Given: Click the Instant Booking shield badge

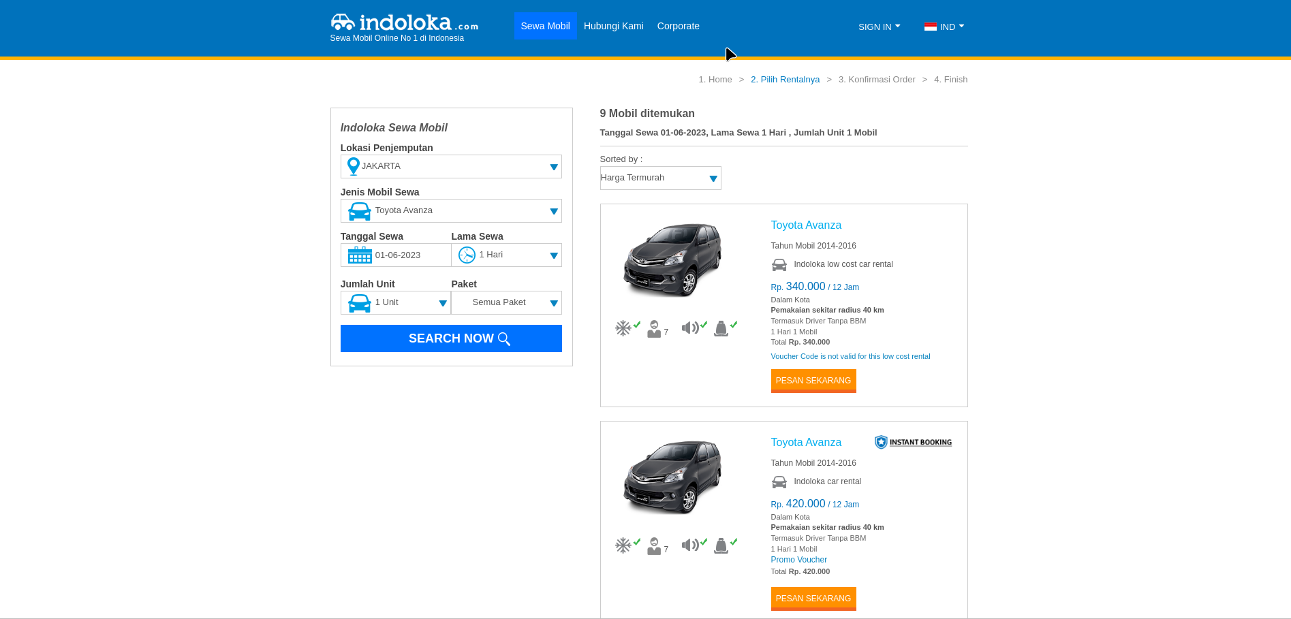Looking at the screenshot, I should pos(913,442).
